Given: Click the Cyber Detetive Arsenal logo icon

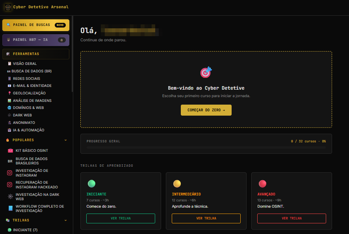Looking at the screenshot, I should (8, 7).
